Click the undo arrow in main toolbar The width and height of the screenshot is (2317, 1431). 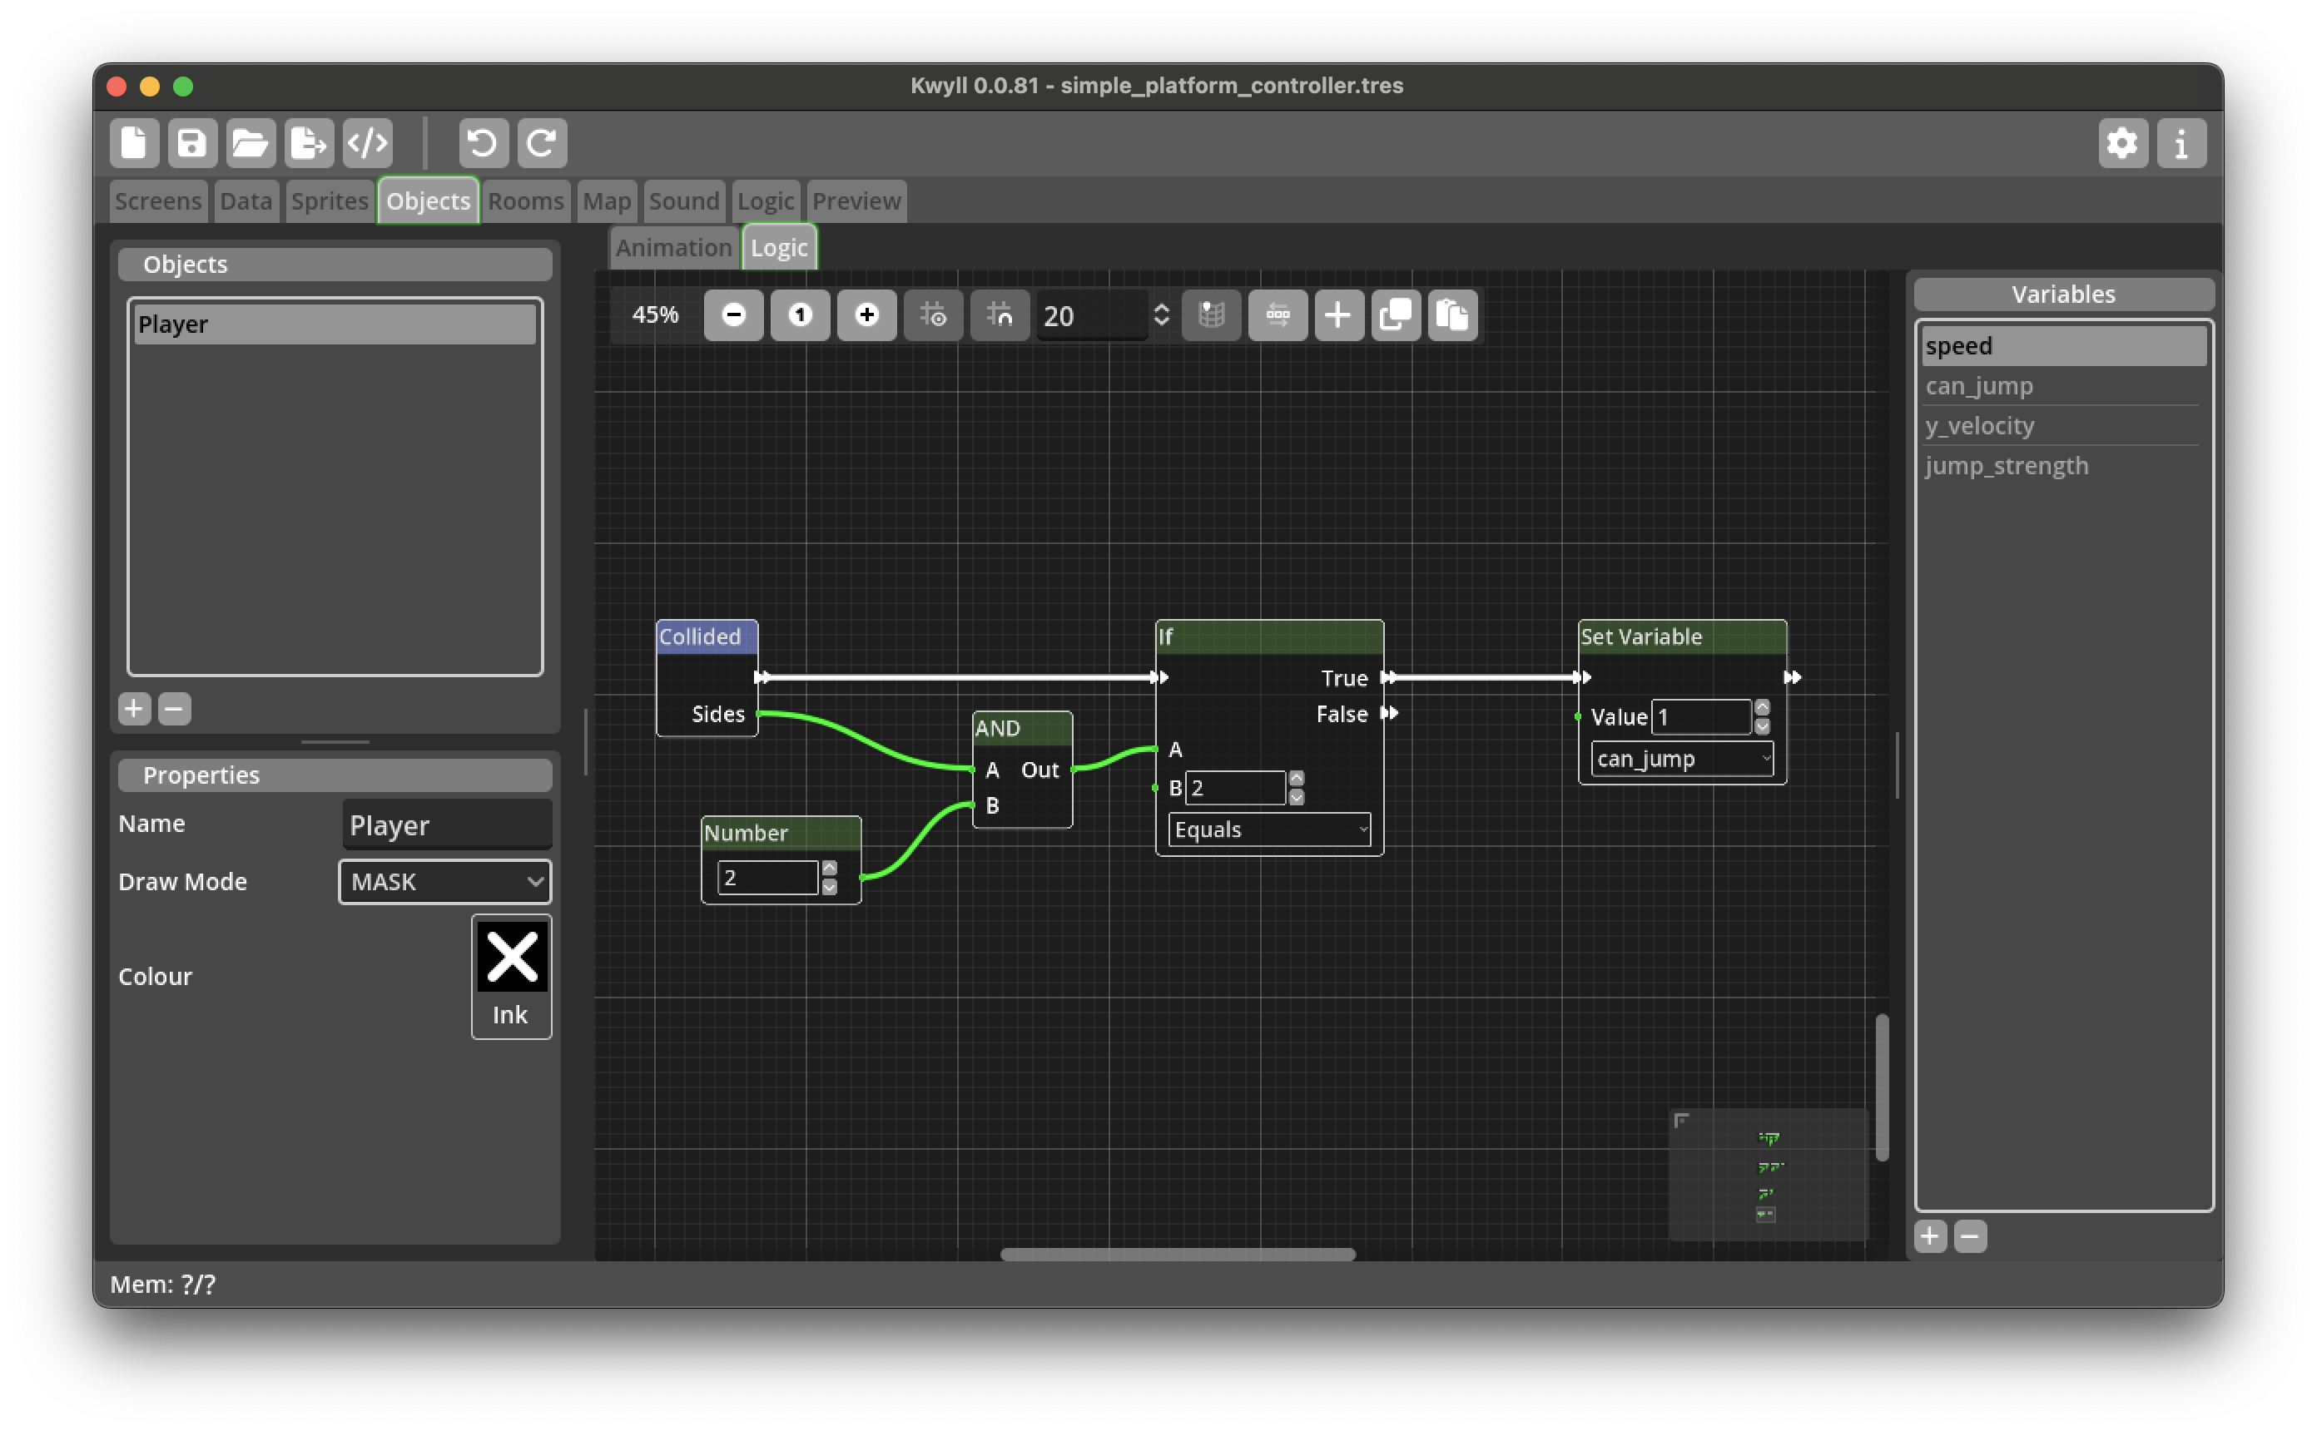coord(483,143)
